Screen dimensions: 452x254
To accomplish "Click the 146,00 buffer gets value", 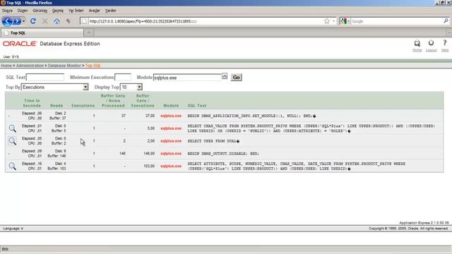I will (x=149, y=154).
